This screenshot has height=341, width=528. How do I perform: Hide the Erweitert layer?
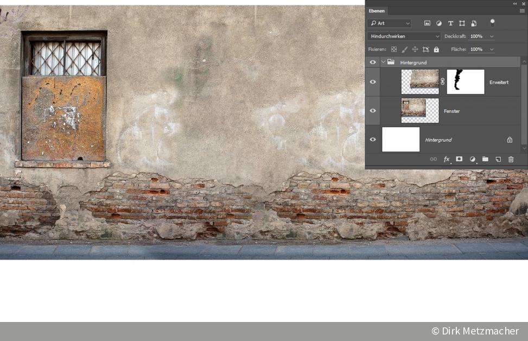pos(373,82)
